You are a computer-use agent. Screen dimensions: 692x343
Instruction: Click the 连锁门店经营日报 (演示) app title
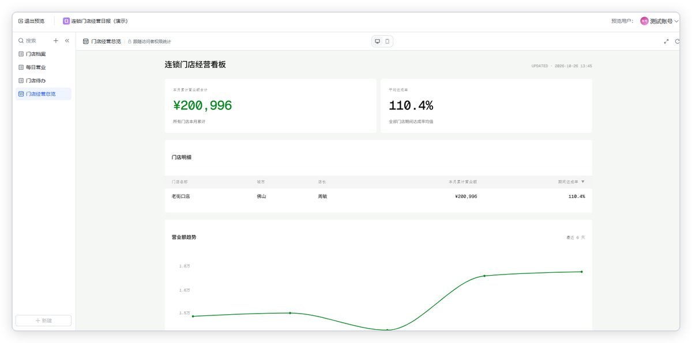(99, 21)
